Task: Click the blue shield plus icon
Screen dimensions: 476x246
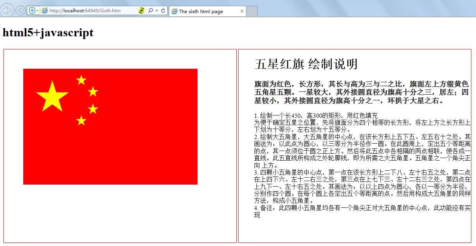Action: (32, 11)
